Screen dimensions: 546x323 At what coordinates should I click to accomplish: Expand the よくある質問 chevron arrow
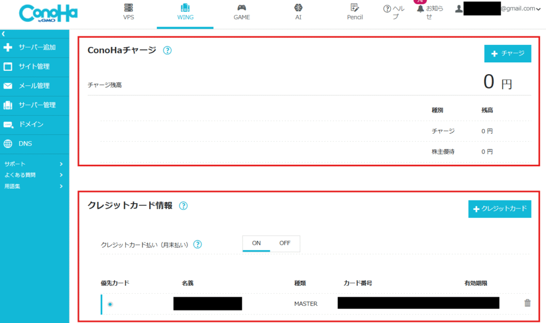(x=61, y=175)
